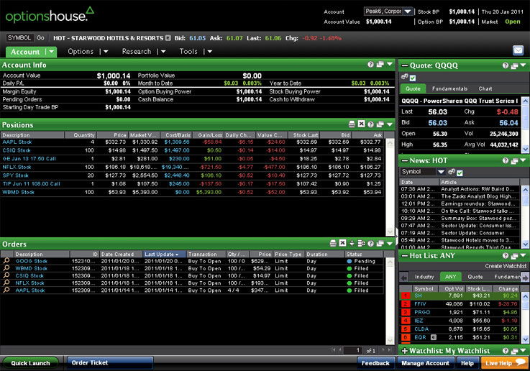Click help icon in Orders header

(370, 243)
